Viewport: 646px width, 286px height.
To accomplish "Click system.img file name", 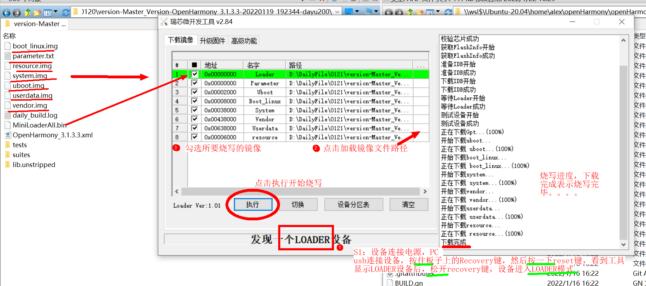I will coord(30,76).
